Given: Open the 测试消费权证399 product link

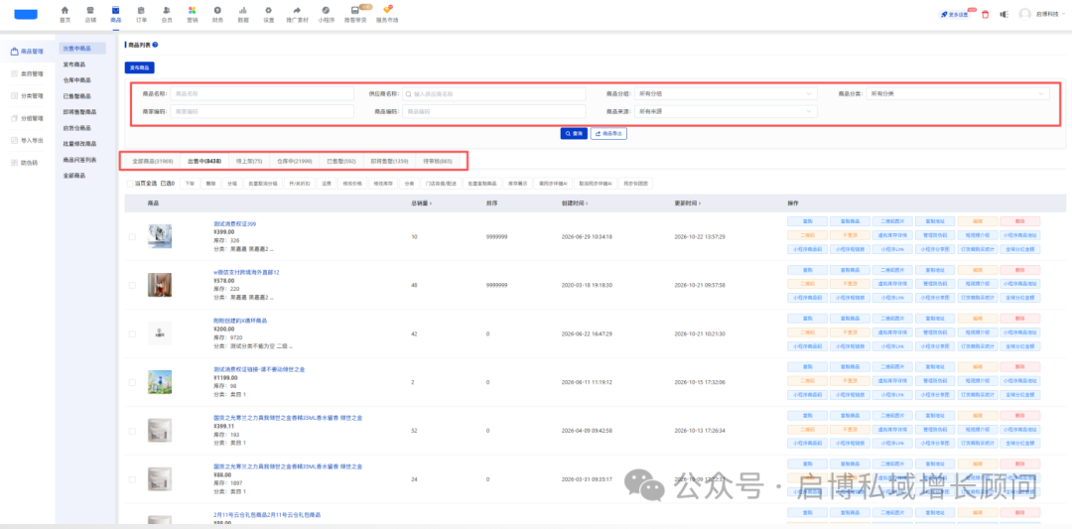Looking at the screenshot, I should [x=235, y=223].
